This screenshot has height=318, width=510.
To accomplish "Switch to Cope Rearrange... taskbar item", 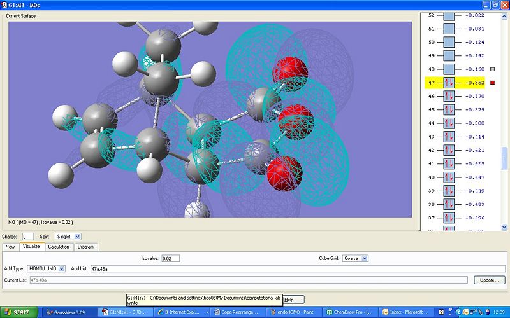I will click(239, 312).
